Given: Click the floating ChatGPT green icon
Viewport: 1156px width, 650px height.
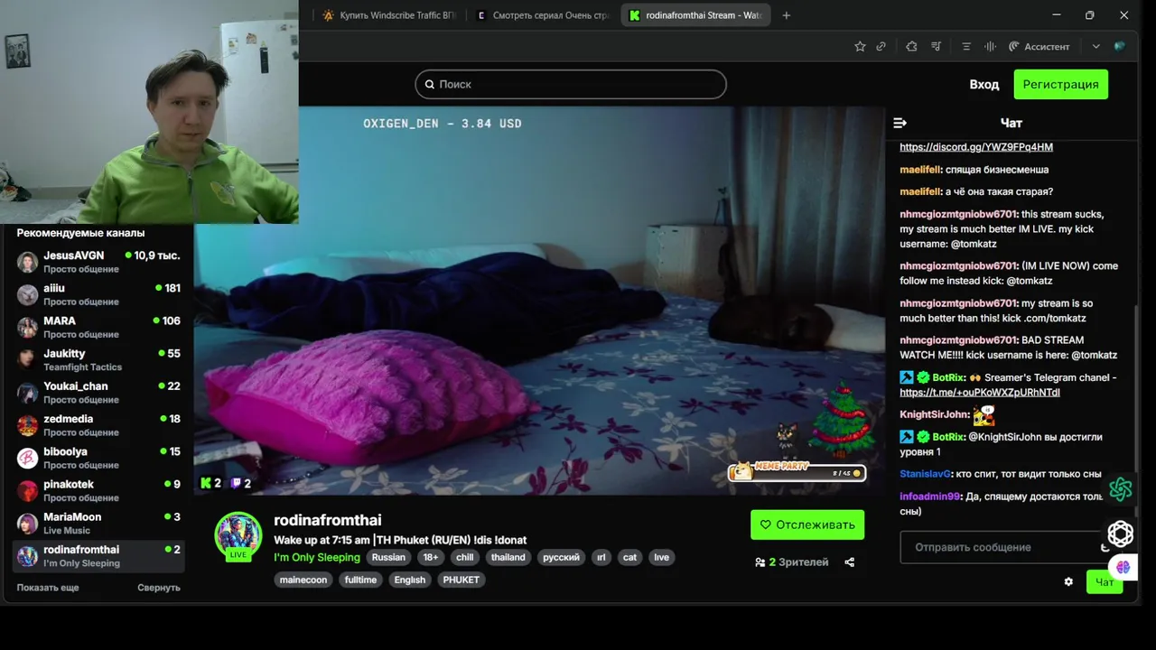Looking at the screenshot, I should (x=1121, y=489).
